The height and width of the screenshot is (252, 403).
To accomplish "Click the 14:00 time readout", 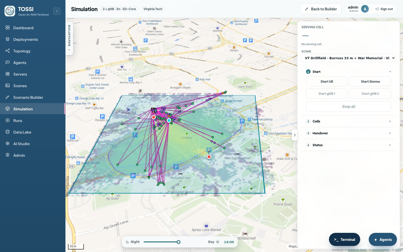I will [229, 242].
